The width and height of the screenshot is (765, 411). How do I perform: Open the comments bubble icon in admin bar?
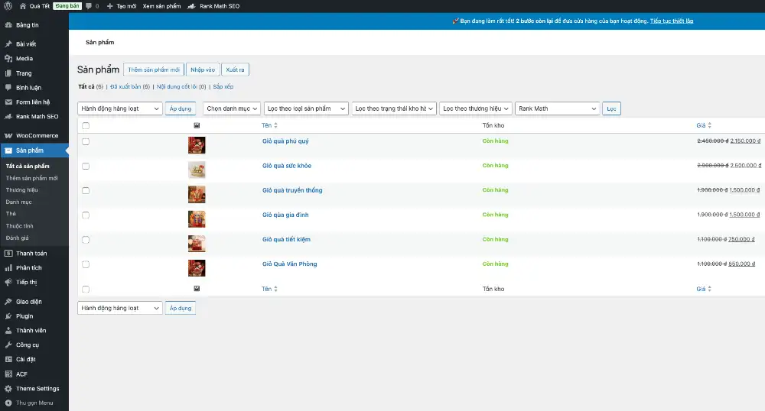89,6
